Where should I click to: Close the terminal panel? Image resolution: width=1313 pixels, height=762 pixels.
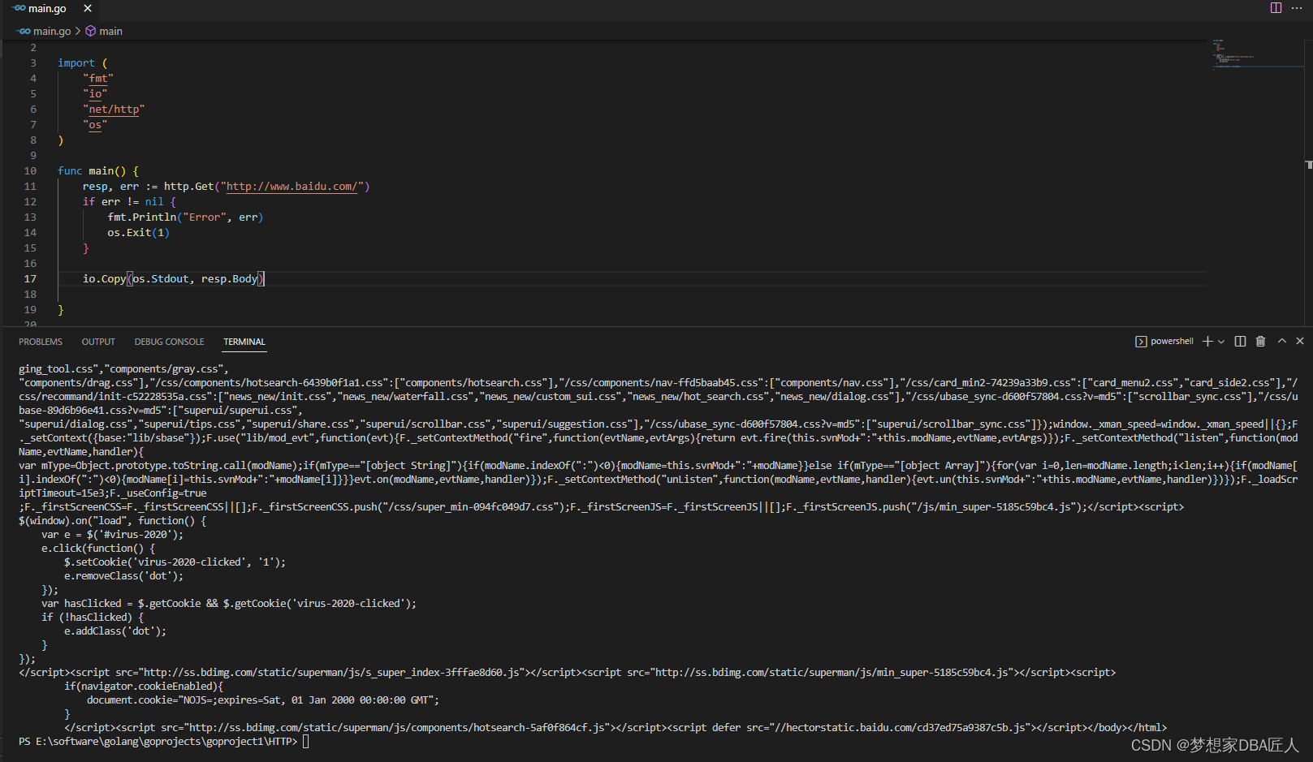click(x=1300, y=342)
